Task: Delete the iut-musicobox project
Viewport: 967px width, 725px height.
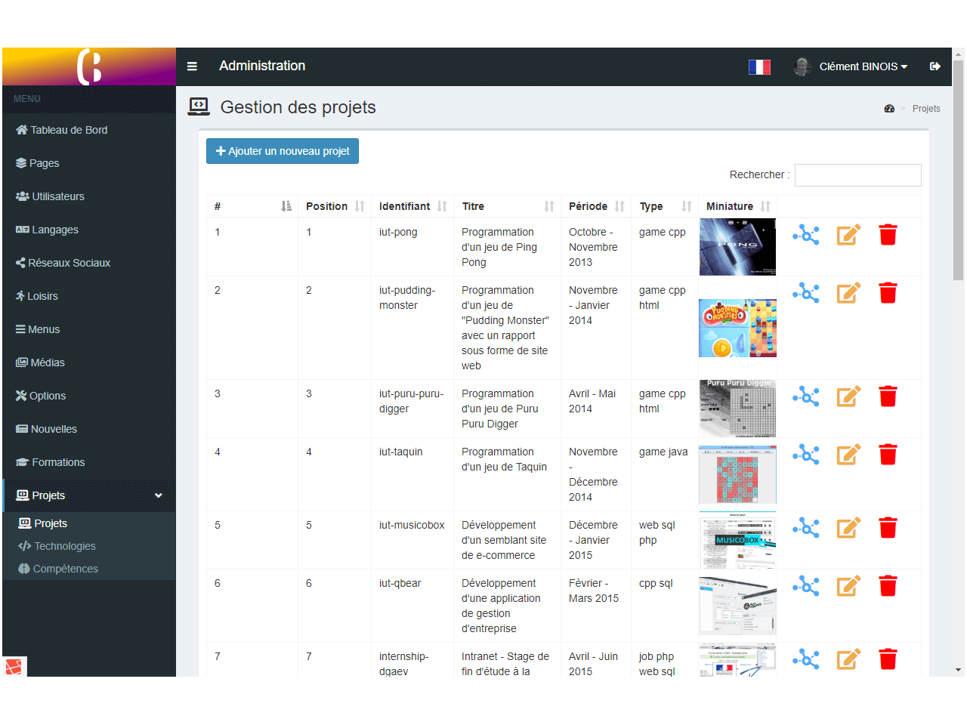Action: [888, 528]
